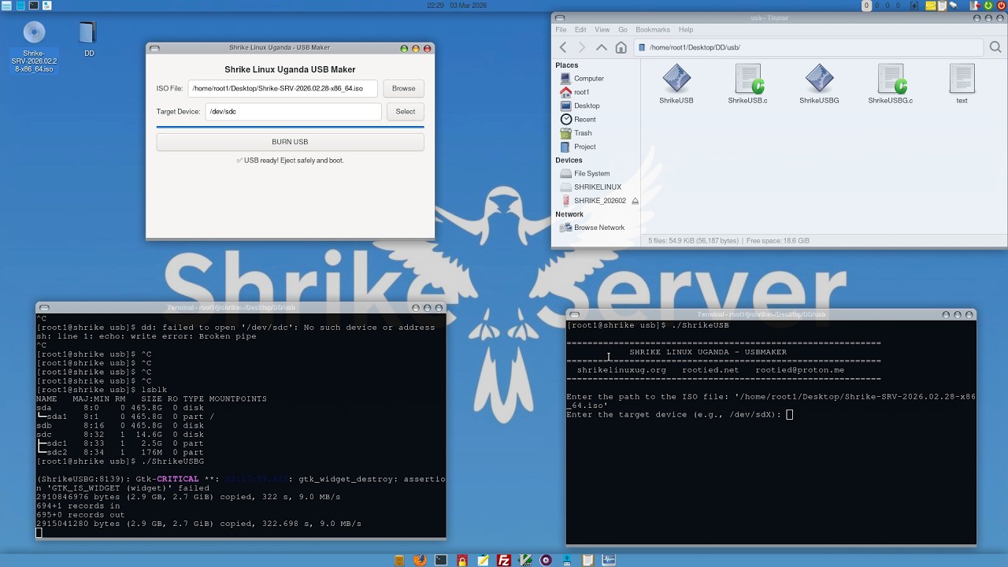Open the yellow notes icon in top panel

click(x=931, y=6)
